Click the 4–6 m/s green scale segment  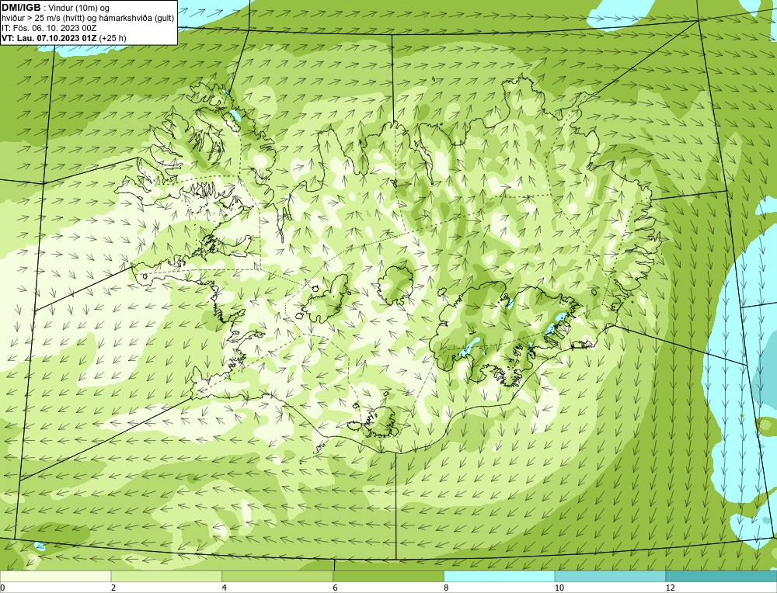(x=277, y=576)
